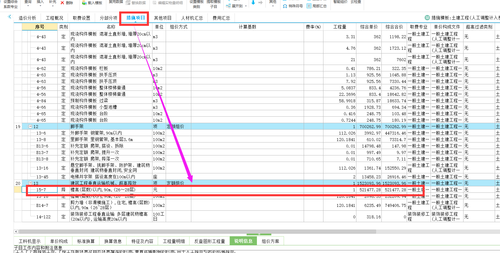Select the 预制构件模板 过梁 row name

point(89,101)
